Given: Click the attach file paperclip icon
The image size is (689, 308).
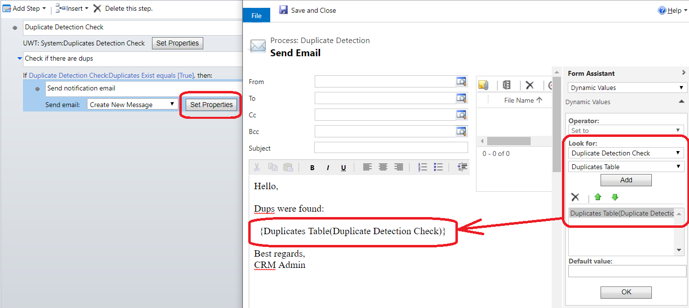Looking at the screenshot, I should click(484, 85).
